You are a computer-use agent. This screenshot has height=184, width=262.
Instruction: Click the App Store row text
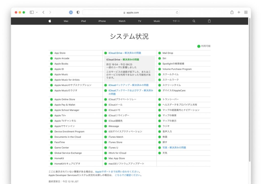60,53
